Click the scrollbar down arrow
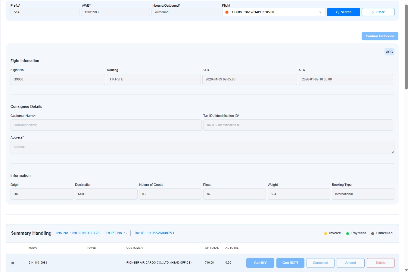Screen dimensions: 408x272 pyautogui.click(x=406, y=270)
